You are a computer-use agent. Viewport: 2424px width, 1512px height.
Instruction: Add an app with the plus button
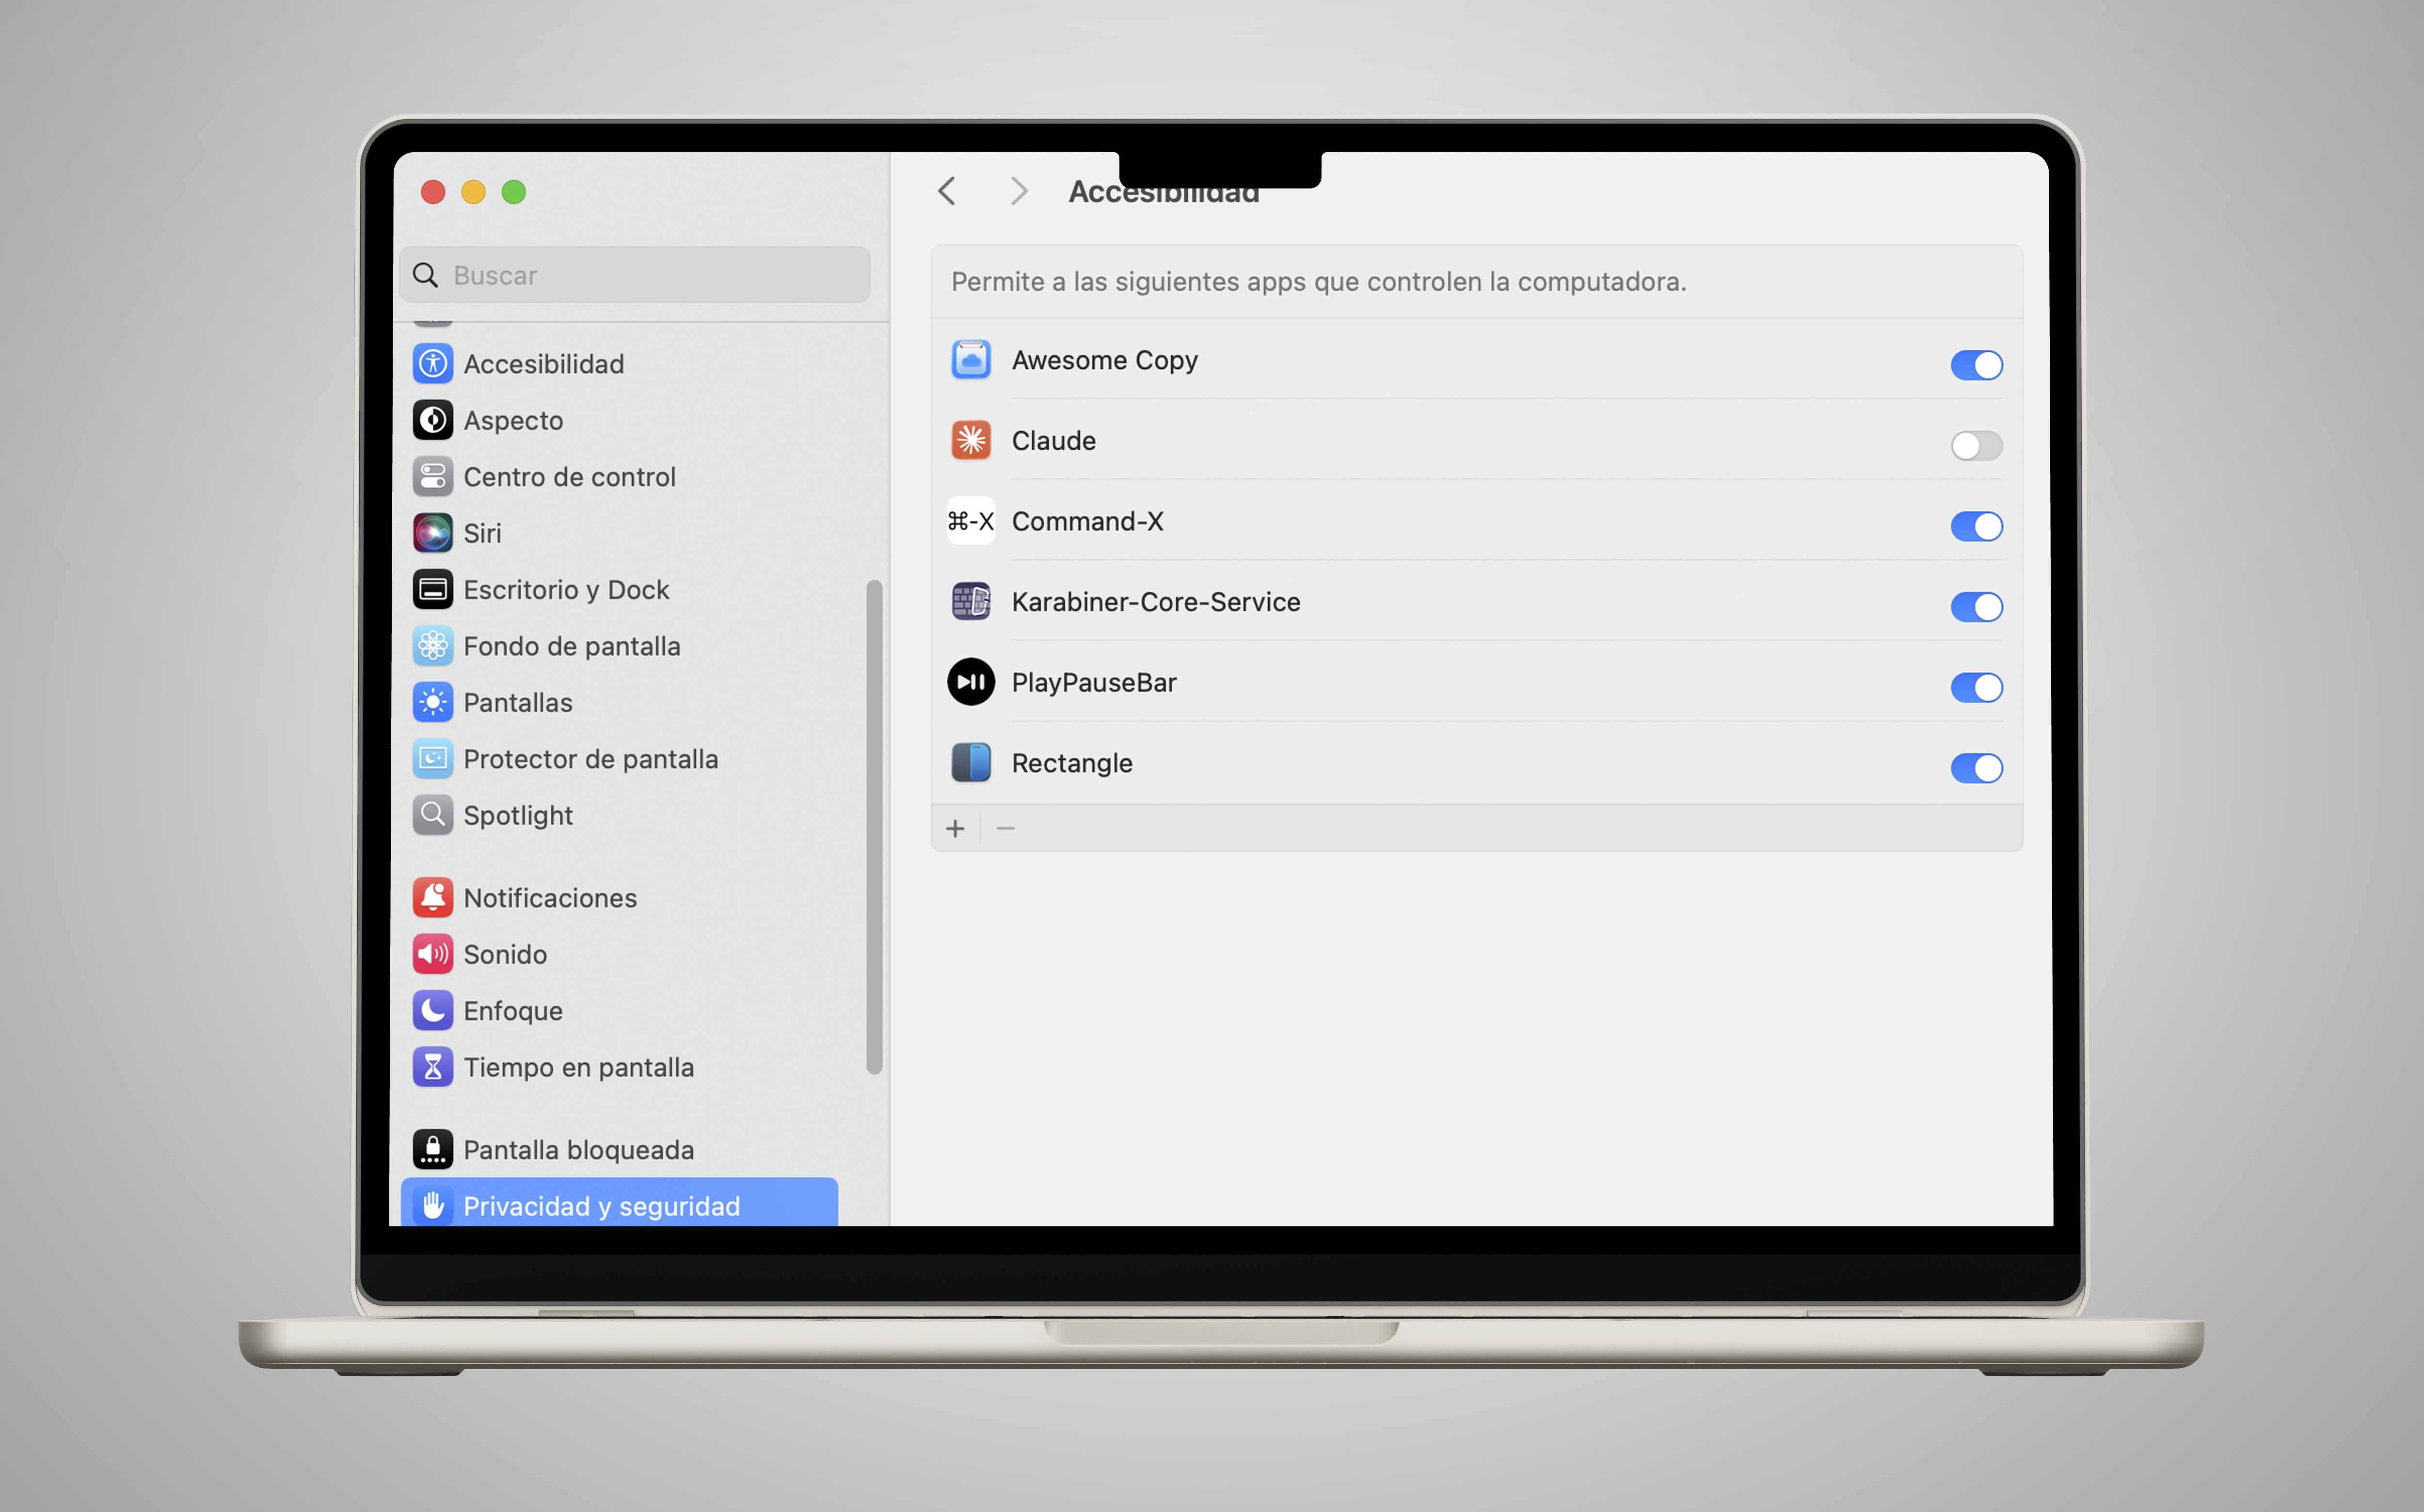pyautogui.click(x=956, y=828)
